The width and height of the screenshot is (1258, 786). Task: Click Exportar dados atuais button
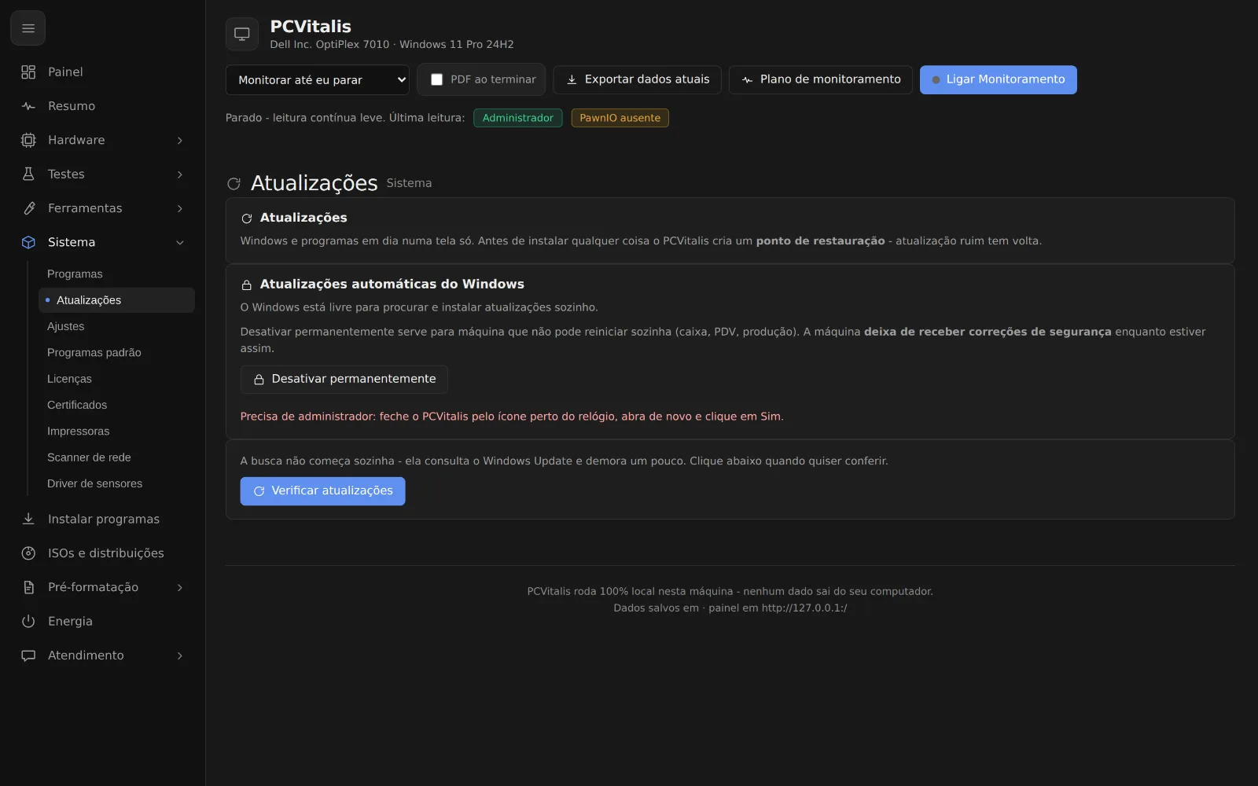(637, 79)
